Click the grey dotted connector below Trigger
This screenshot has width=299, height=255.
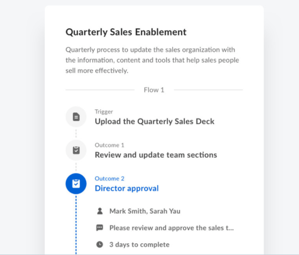coord(76,133)
